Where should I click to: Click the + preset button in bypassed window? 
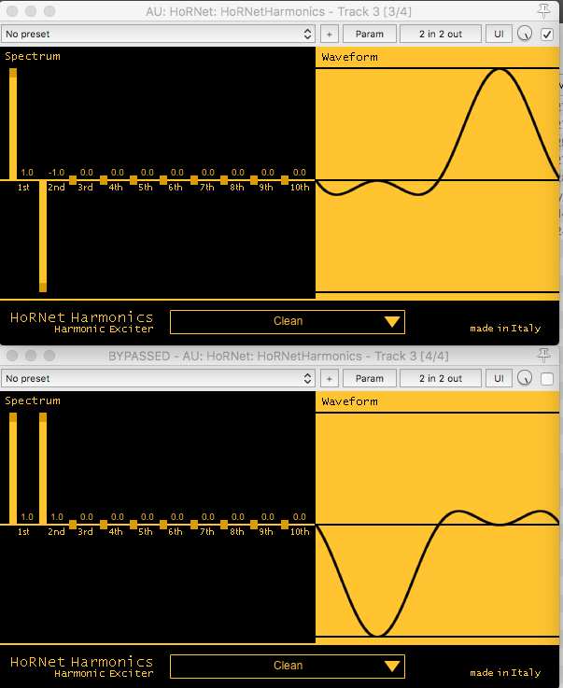329,378
